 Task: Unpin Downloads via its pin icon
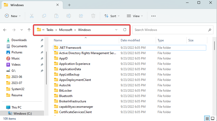(42, 40)
